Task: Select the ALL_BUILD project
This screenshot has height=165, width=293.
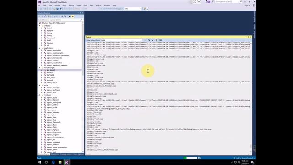Action: click(51, 70)
